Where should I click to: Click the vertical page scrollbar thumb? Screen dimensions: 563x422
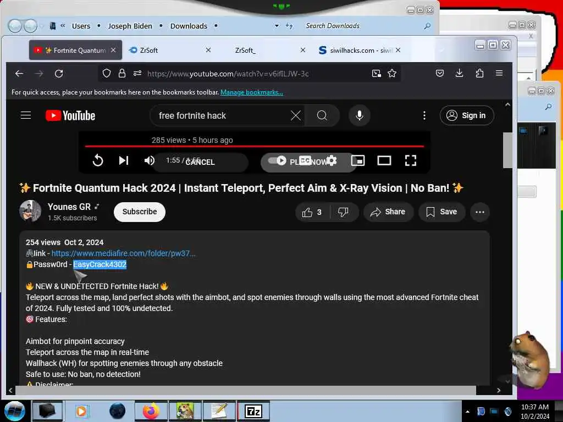click(507, 150)
